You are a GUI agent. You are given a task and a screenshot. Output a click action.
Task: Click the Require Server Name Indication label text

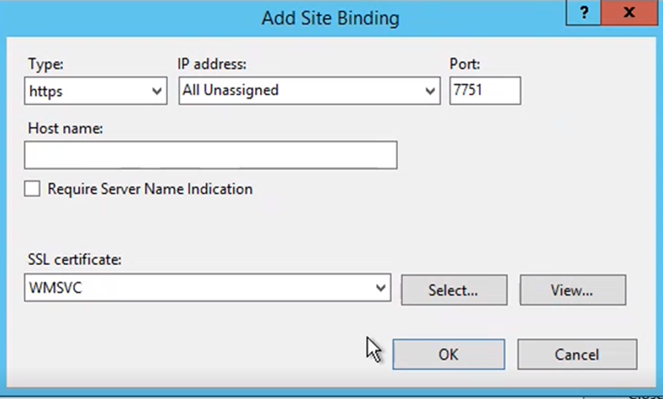point(149,189)
